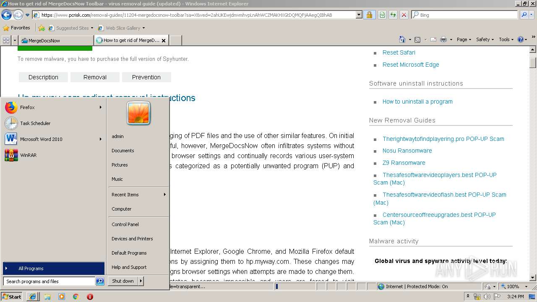The width and height of the screenshot is (537, 302).
Task: Click the Media Player taskbar icon
Action: click(62, 297)
